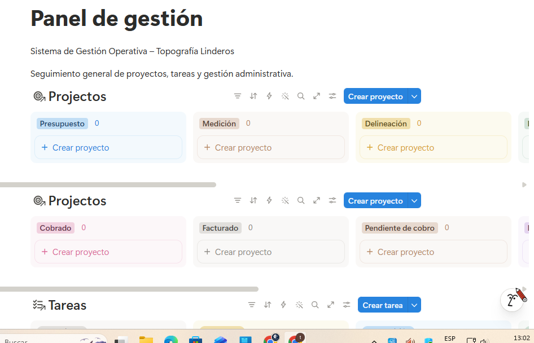
Task: Click target icon beside Projectos title above Presupuesto
Action: [39, 96]
